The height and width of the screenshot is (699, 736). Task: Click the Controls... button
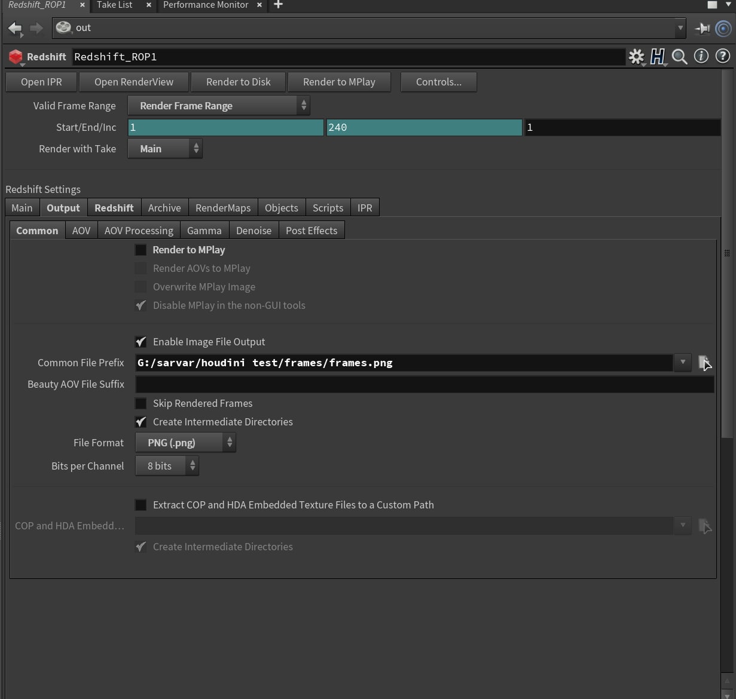439,82
